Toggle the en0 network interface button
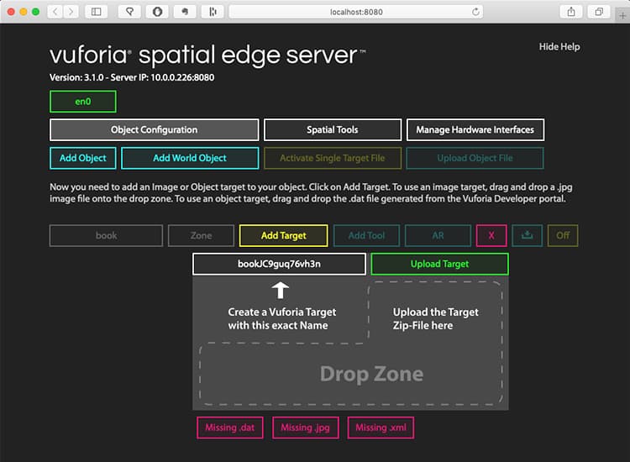 click(x=82, y=102)
